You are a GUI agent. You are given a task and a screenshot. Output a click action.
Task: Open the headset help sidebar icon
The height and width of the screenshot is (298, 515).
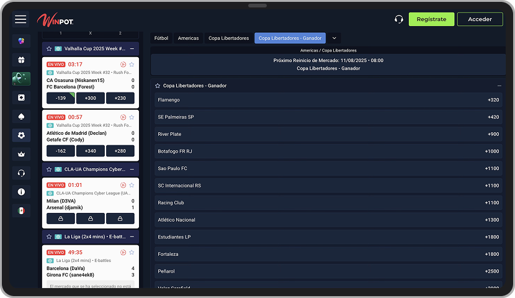(21, 173)
